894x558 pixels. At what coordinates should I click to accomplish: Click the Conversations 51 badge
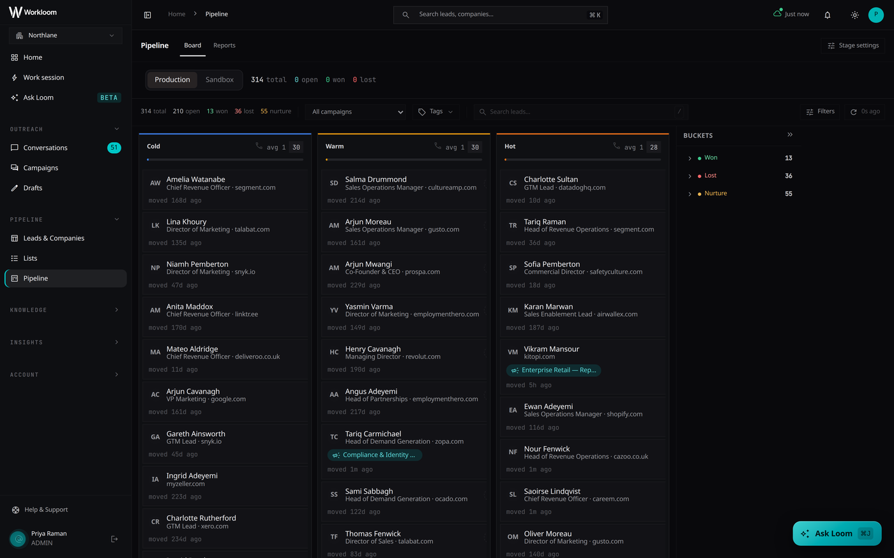tap(114, 147)
